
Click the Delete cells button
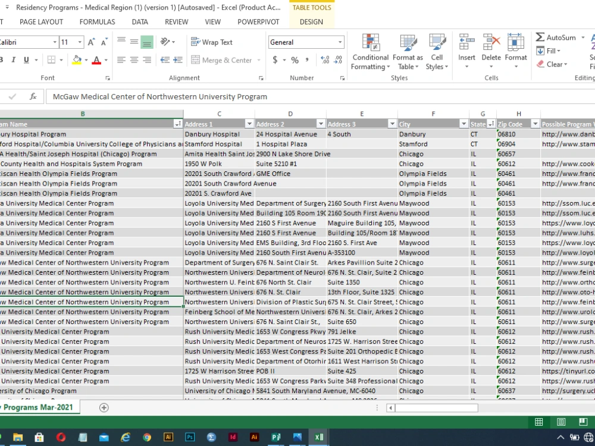[491, 52]
